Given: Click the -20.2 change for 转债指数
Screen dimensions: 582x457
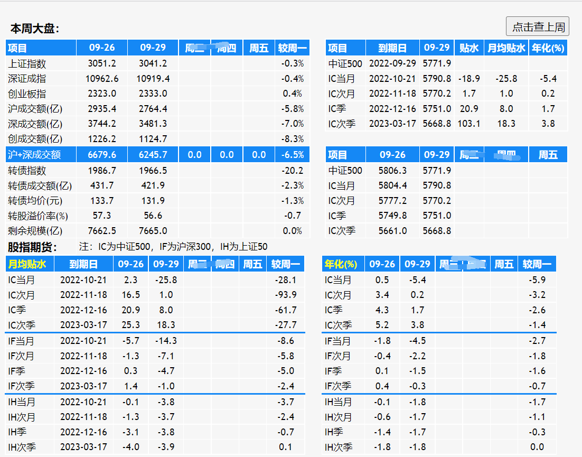Looking at the screenshot, I should [x=292, y=171].
